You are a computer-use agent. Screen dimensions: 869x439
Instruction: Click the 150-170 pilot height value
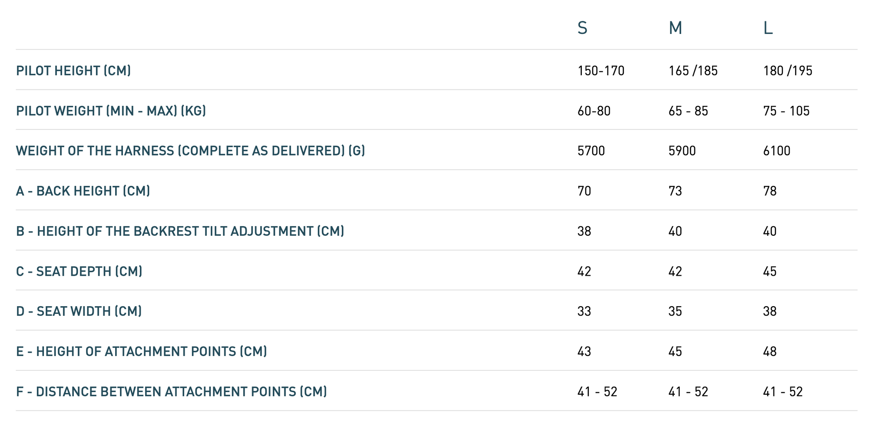click(601, 70)
